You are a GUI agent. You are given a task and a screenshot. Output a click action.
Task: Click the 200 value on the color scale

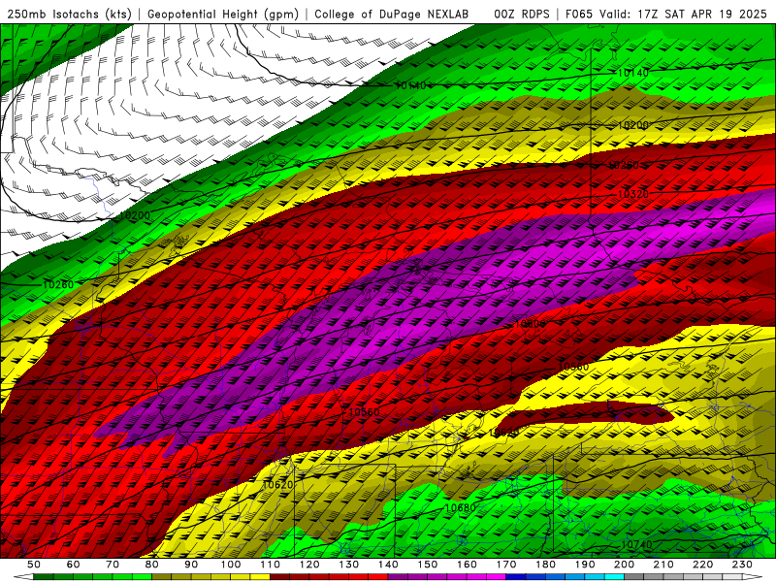pos(624,565)
